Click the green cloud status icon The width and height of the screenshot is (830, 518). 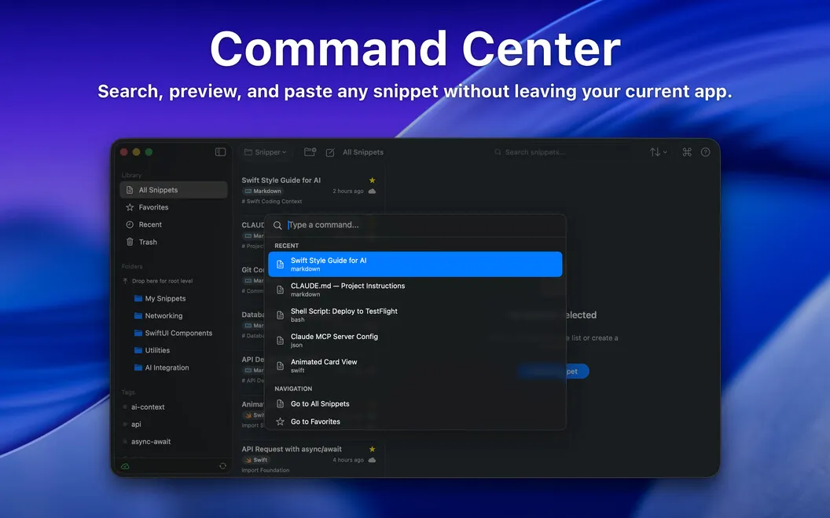click(125, 466)
